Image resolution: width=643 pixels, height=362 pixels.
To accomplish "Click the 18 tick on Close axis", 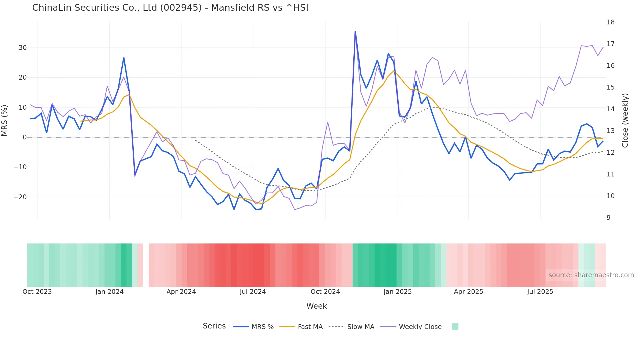I will [x=611, y=22].
